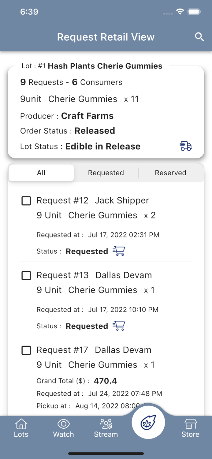Open the Reserved tab
Screen dimensions: 212x459
[x=171, y=173]
